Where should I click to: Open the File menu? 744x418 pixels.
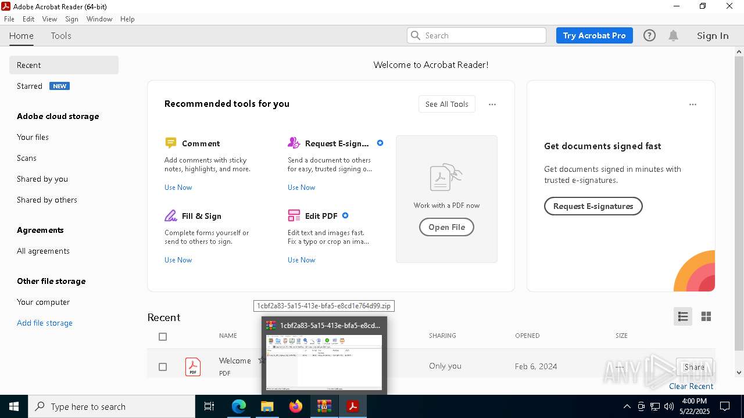click(9, 19)
